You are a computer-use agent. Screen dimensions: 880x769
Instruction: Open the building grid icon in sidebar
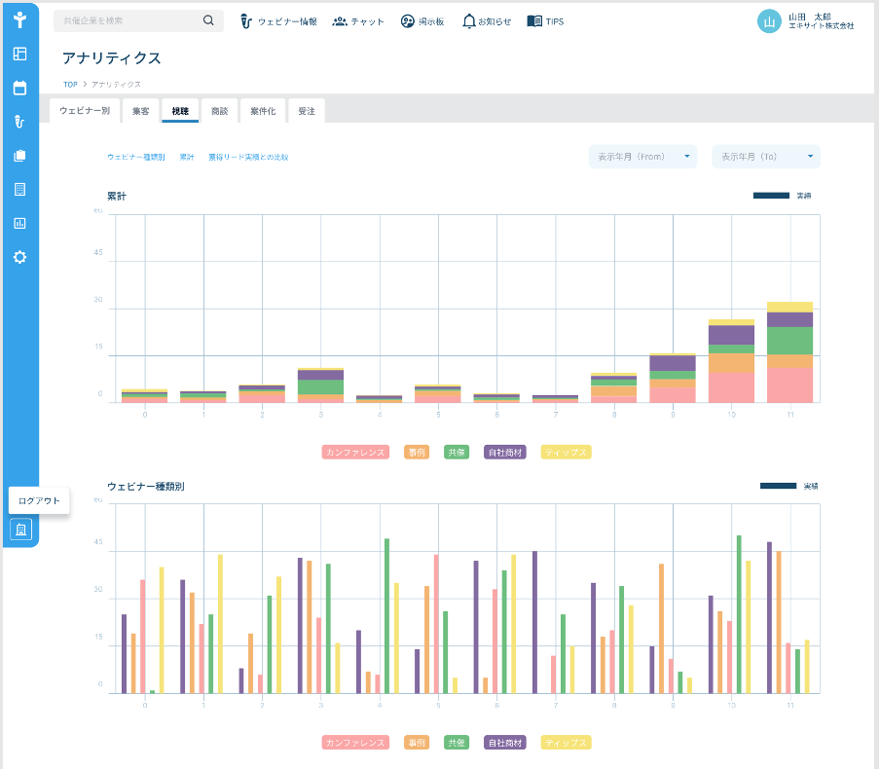click(19, 189)
